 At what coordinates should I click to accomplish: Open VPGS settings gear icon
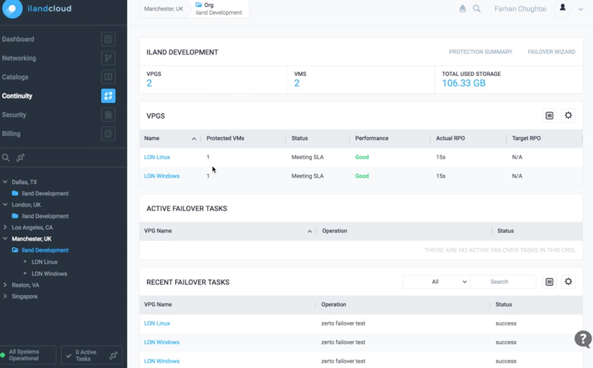(x=568, y=115)
